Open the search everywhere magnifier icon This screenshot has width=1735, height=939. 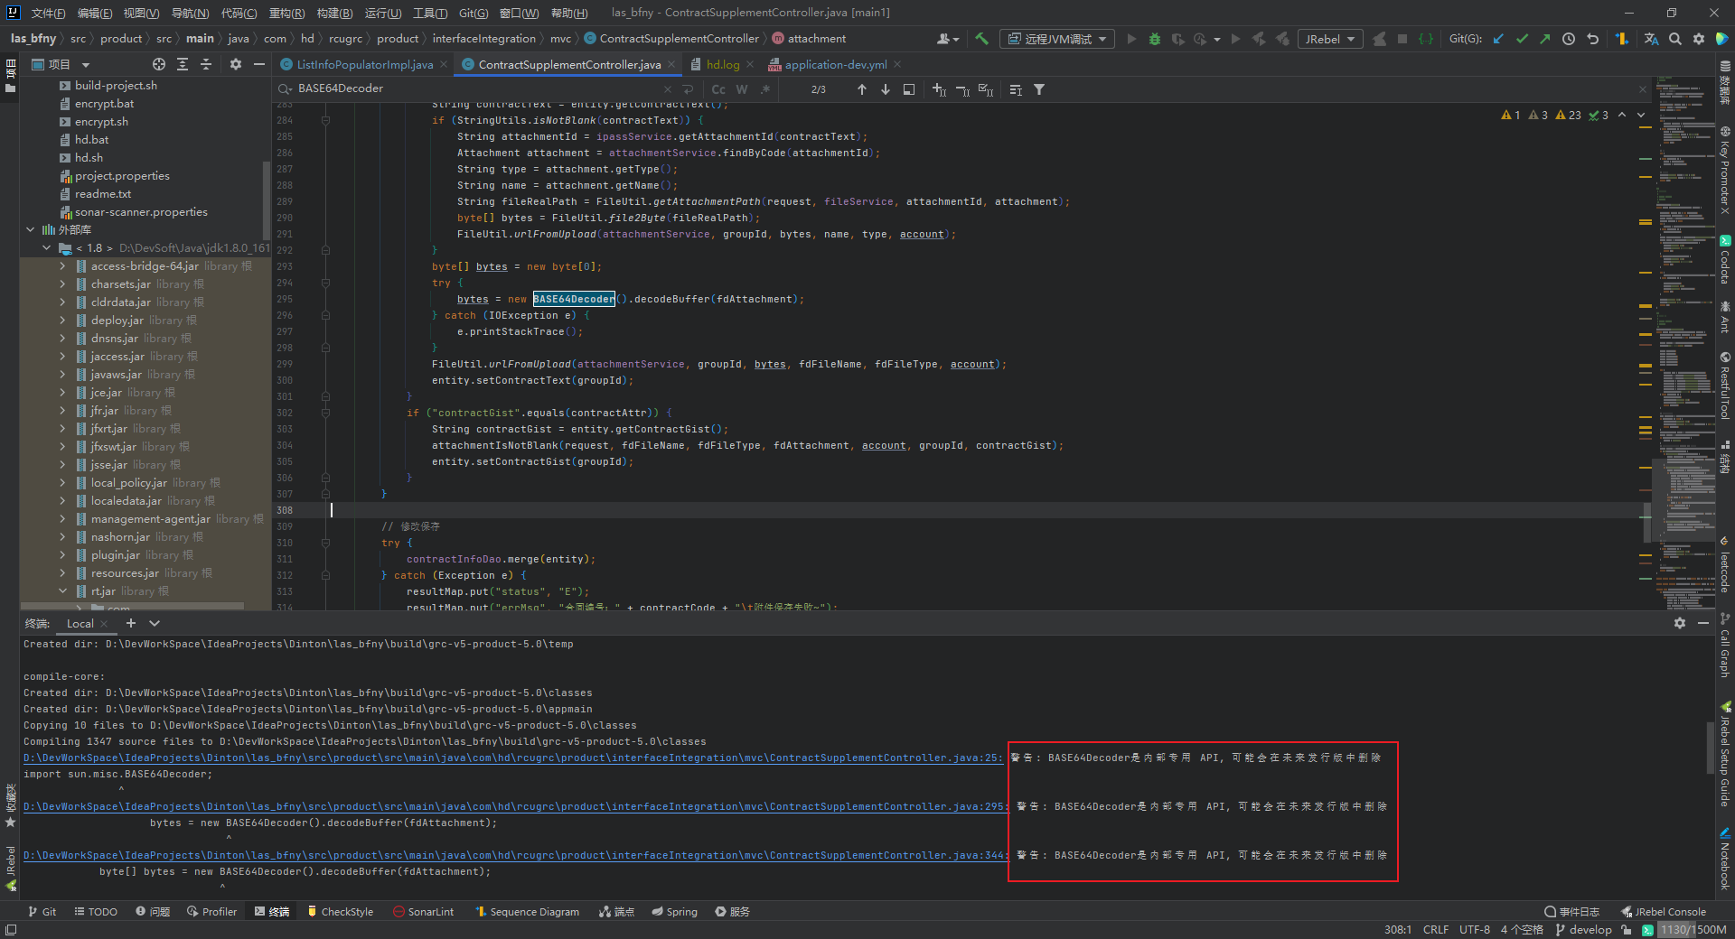point(1675,39)
